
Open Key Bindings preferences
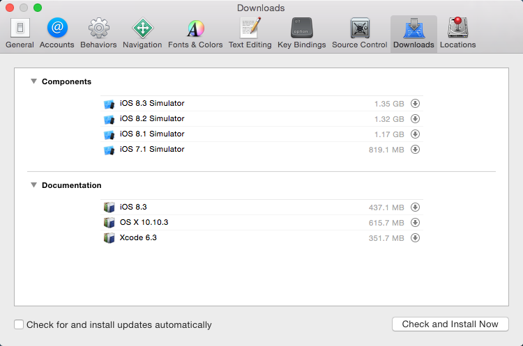click(x=301, y=33)
